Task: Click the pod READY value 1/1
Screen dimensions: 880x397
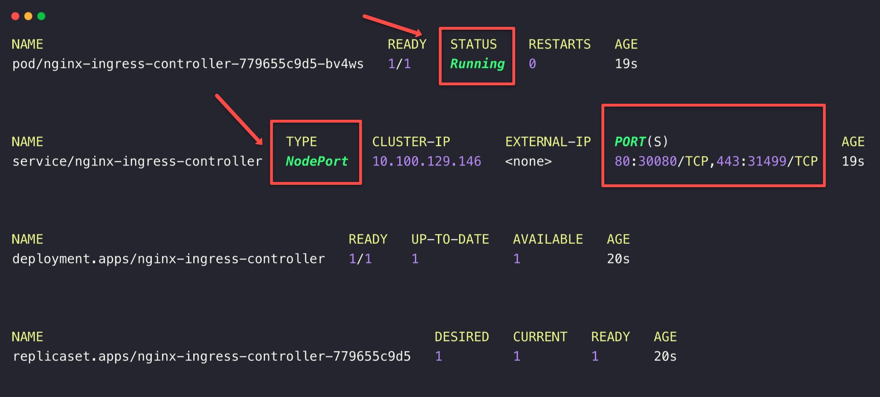Action: pos(399,64)
